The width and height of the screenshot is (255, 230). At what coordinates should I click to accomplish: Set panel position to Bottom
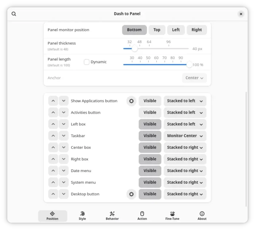coord(134,30)
